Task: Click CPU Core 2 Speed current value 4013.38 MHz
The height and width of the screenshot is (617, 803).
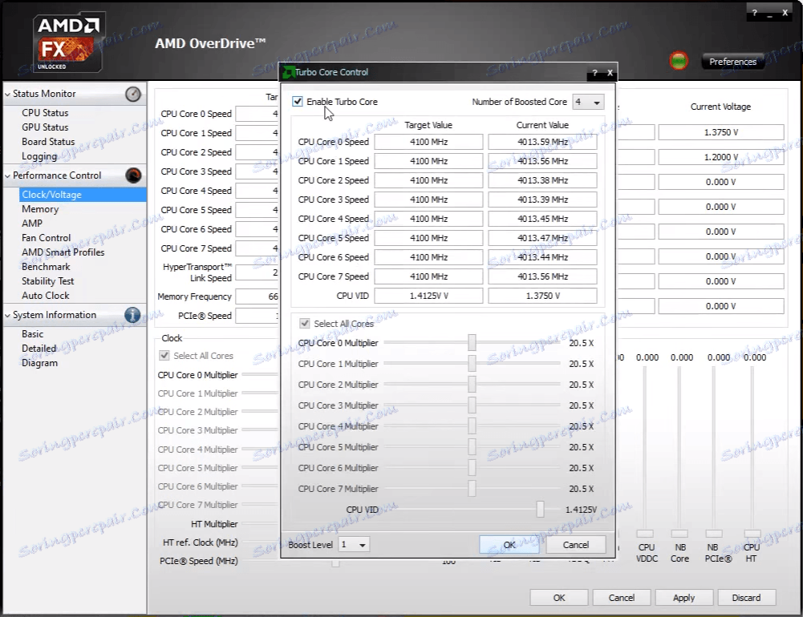Action: (x=542, y=180)
